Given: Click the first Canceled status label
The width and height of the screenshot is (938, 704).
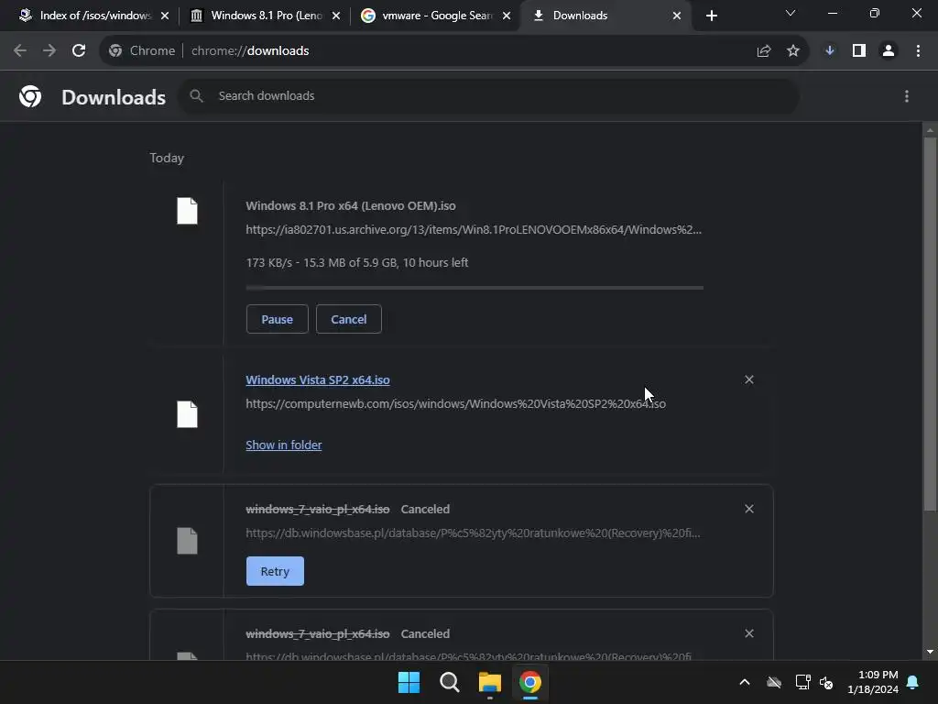Looking at the screenshot, I should coord(425,509).
